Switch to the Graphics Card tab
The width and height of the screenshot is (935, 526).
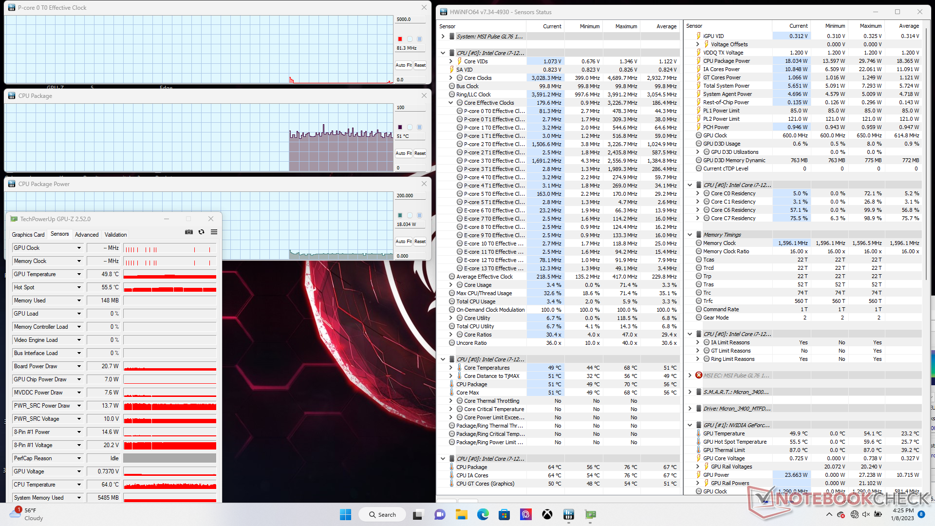(28, 235)
